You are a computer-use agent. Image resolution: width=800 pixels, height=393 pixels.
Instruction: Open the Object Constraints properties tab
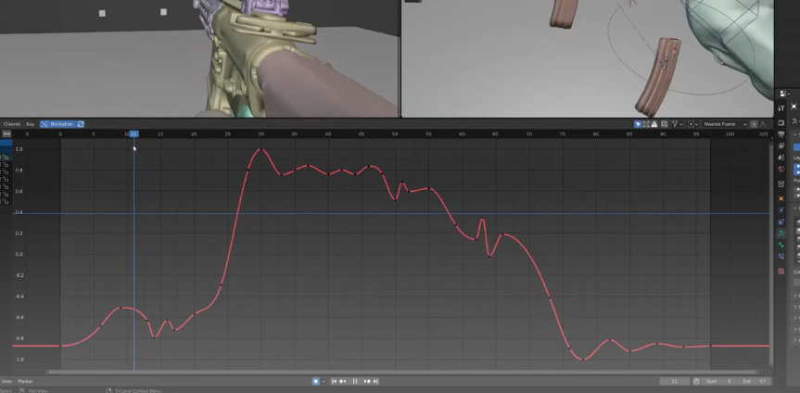(781, 222)
